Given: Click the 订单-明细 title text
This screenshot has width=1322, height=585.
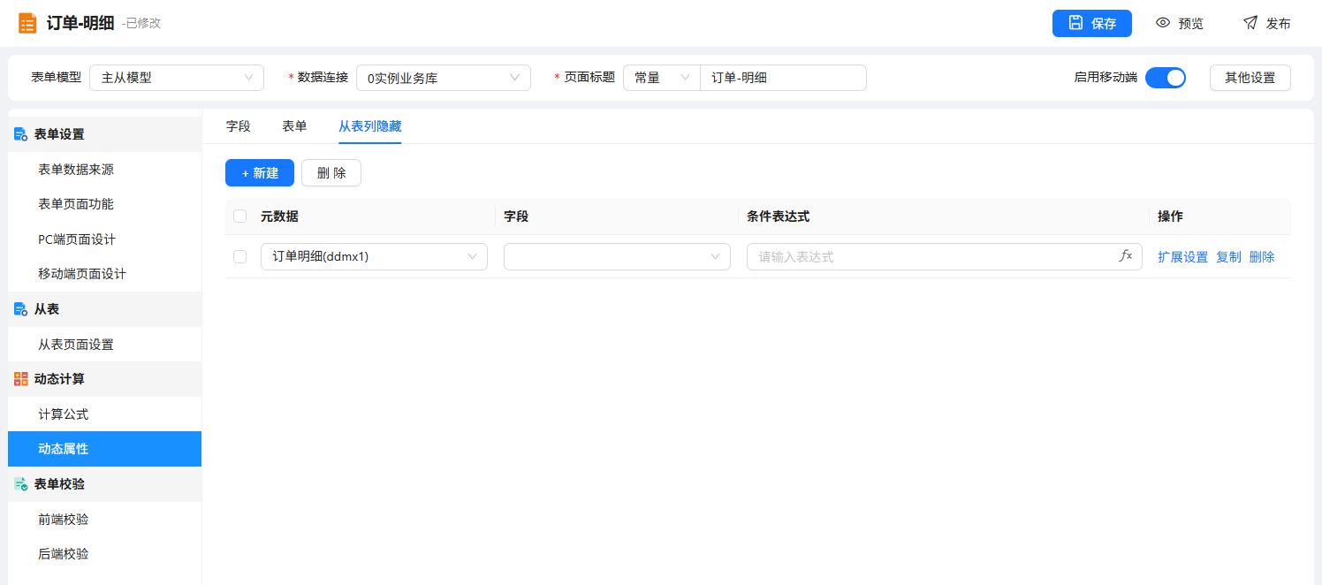Looking at the screenshot, I should (80, 23).
